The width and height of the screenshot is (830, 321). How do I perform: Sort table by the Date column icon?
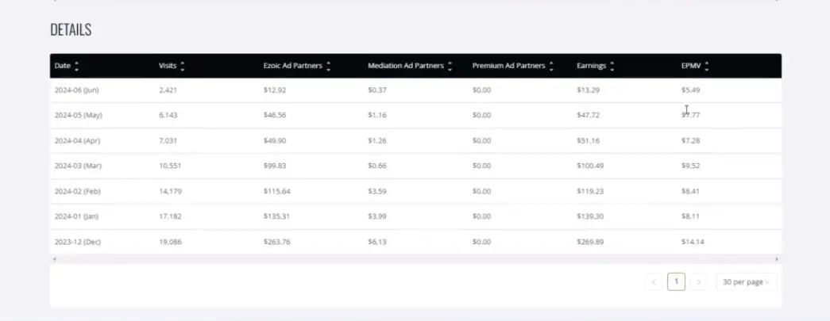click(x=76, y=66)
